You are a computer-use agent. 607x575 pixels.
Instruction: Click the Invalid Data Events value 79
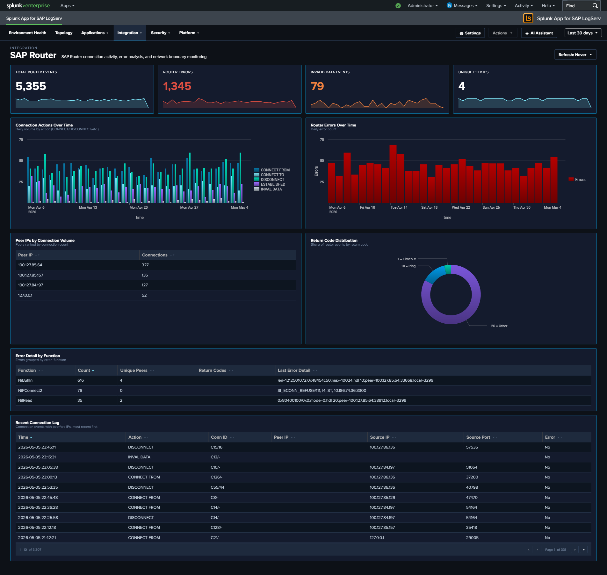coord(317,86)
